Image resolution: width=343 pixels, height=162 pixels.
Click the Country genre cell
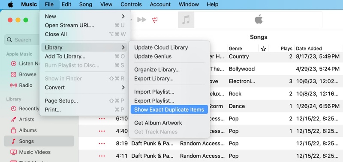pos(239,56)
